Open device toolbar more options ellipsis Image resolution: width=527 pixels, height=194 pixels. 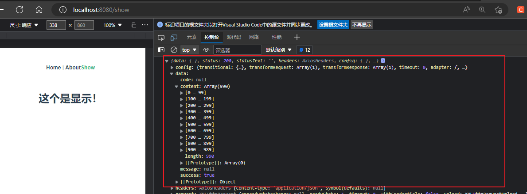pos(144,25)
